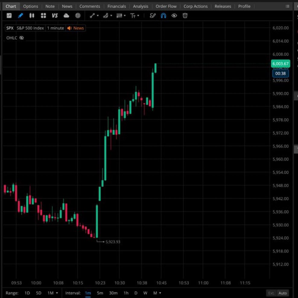
Task: Open the panel list menu icon
Action: [x=287, y=6]
